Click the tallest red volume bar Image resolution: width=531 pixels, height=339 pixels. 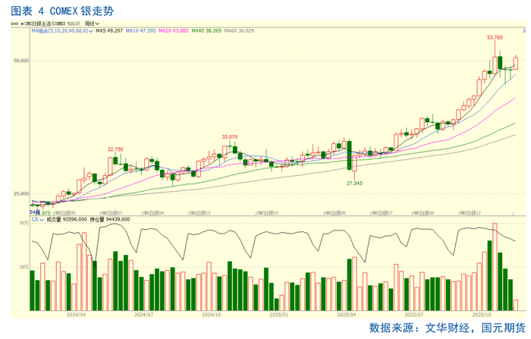[495, 267]
